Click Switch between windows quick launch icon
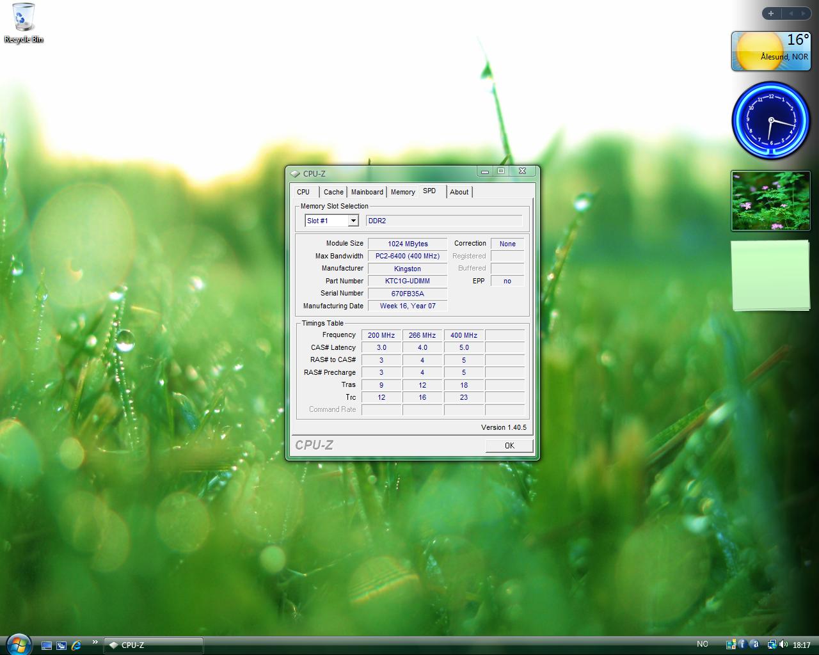Viewport: 819px width, 655px height. [x=61, y=645]
